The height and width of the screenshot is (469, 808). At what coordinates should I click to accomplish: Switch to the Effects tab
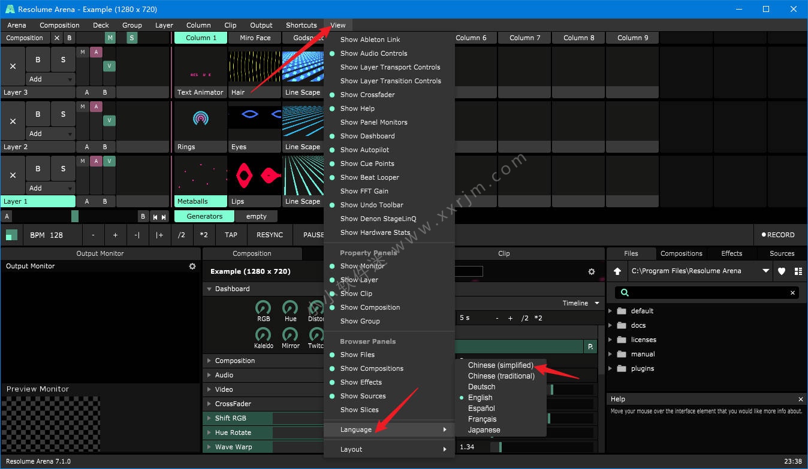coord(731,253)
